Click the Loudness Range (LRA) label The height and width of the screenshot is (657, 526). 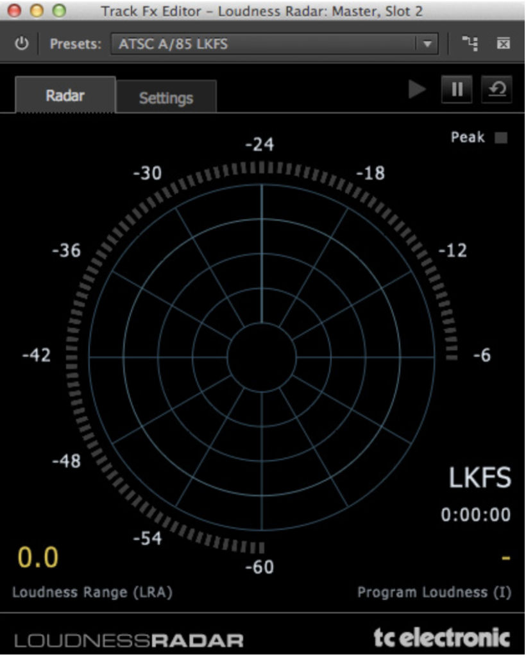[x=92, y=592]
